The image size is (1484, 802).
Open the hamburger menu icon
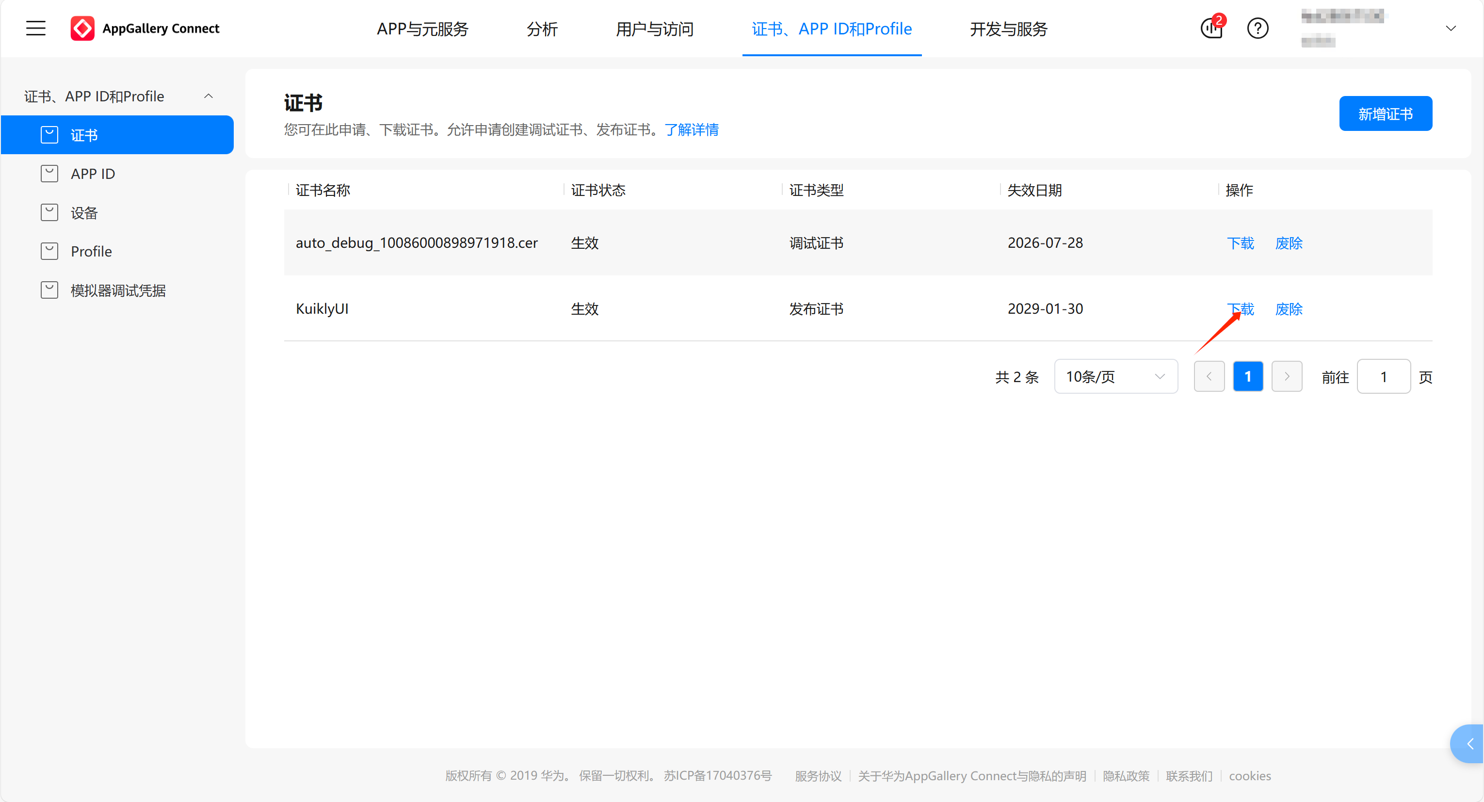tap(36, 28)
